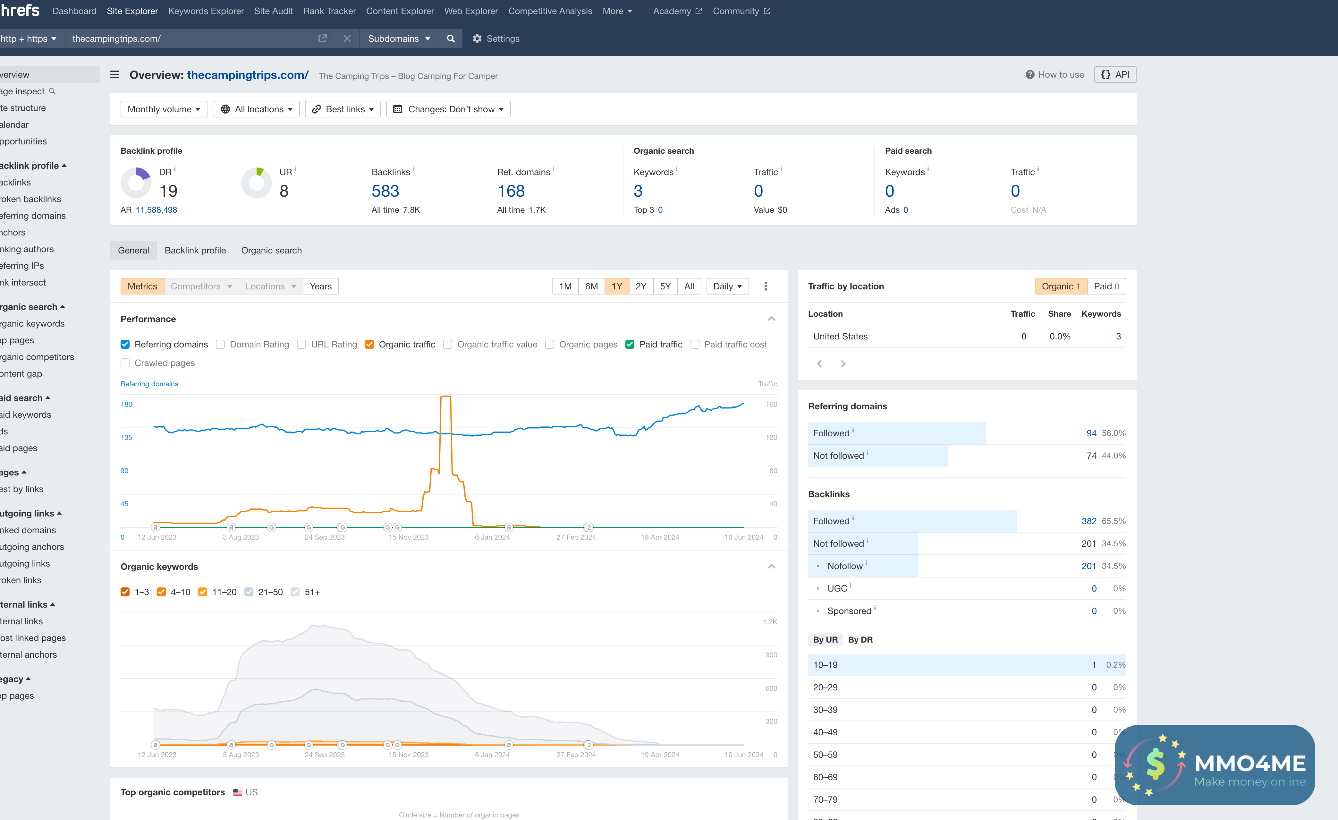Open chart options three-dot menu
Screen dimensions: 1338x820
point(765,286)
